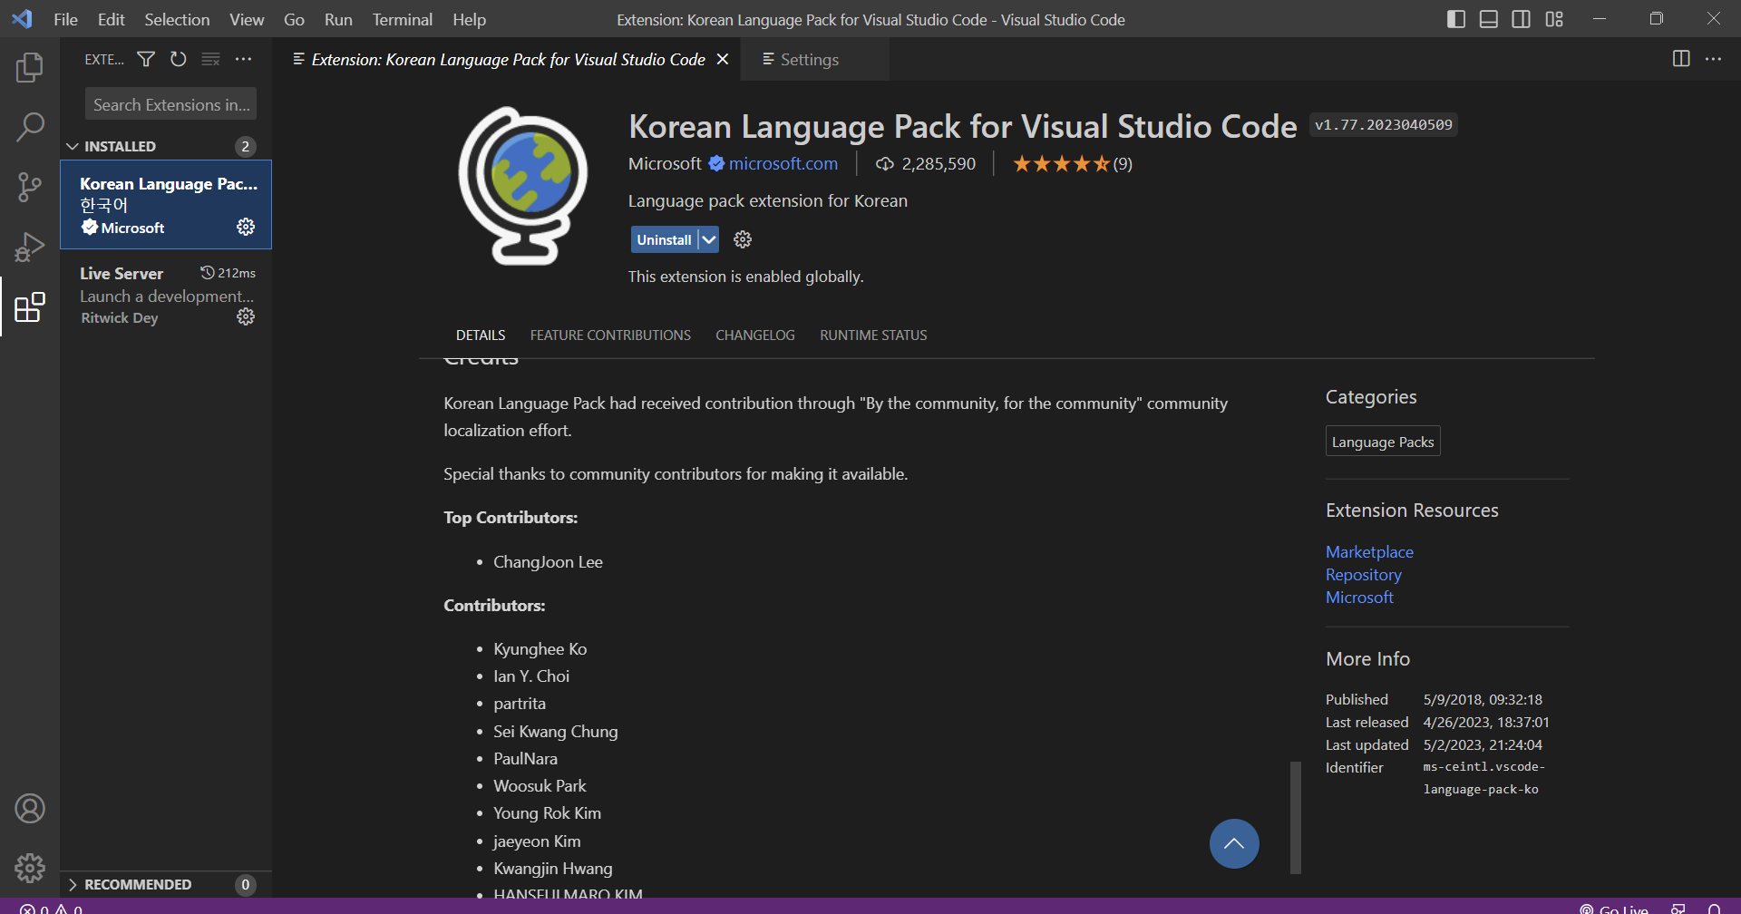Screen dimensions: 1741x914
Task: Open the Manage gear in activity bar
Action: [30, 868]
